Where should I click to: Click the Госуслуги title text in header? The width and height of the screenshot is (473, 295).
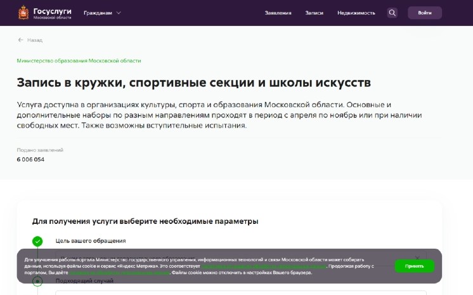point(52,11)
